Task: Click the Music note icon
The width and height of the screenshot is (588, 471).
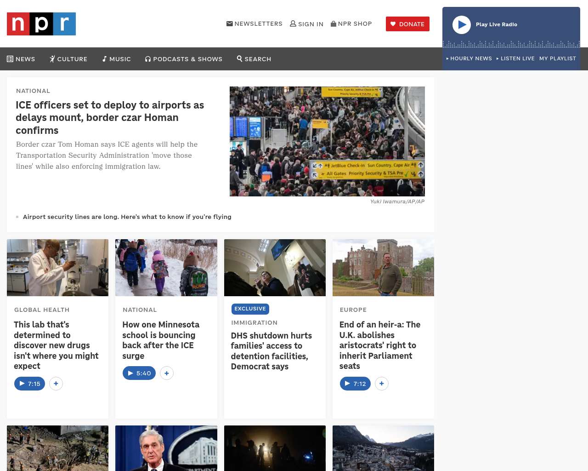Action: pos(104,59)
